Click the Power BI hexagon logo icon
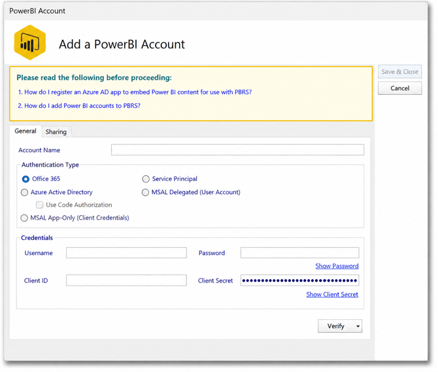The image size is (438, 372). pyautogui.click(x=30, y=42)
